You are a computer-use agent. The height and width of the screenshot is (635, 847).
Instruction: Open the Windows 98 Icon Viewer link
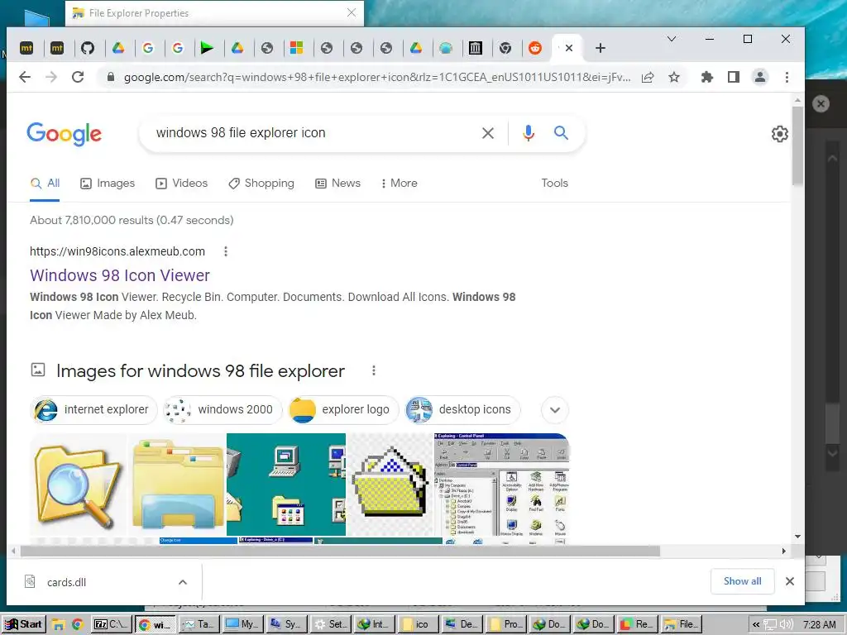[120, 275]
